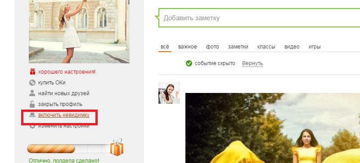Viewport: 360px width, 163px height.
Task: Click the hat icon for включить невидимку
Action: (32, 115)
